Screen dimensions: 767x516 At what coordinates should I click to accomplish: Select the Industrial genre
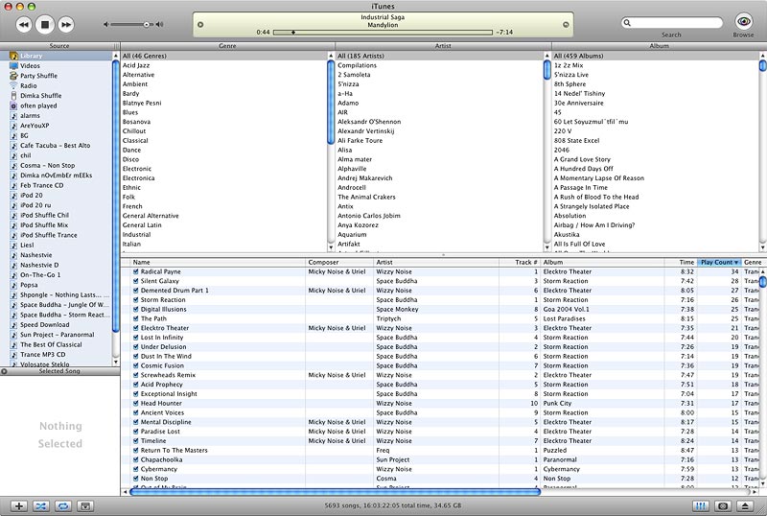tap(224, 234)
